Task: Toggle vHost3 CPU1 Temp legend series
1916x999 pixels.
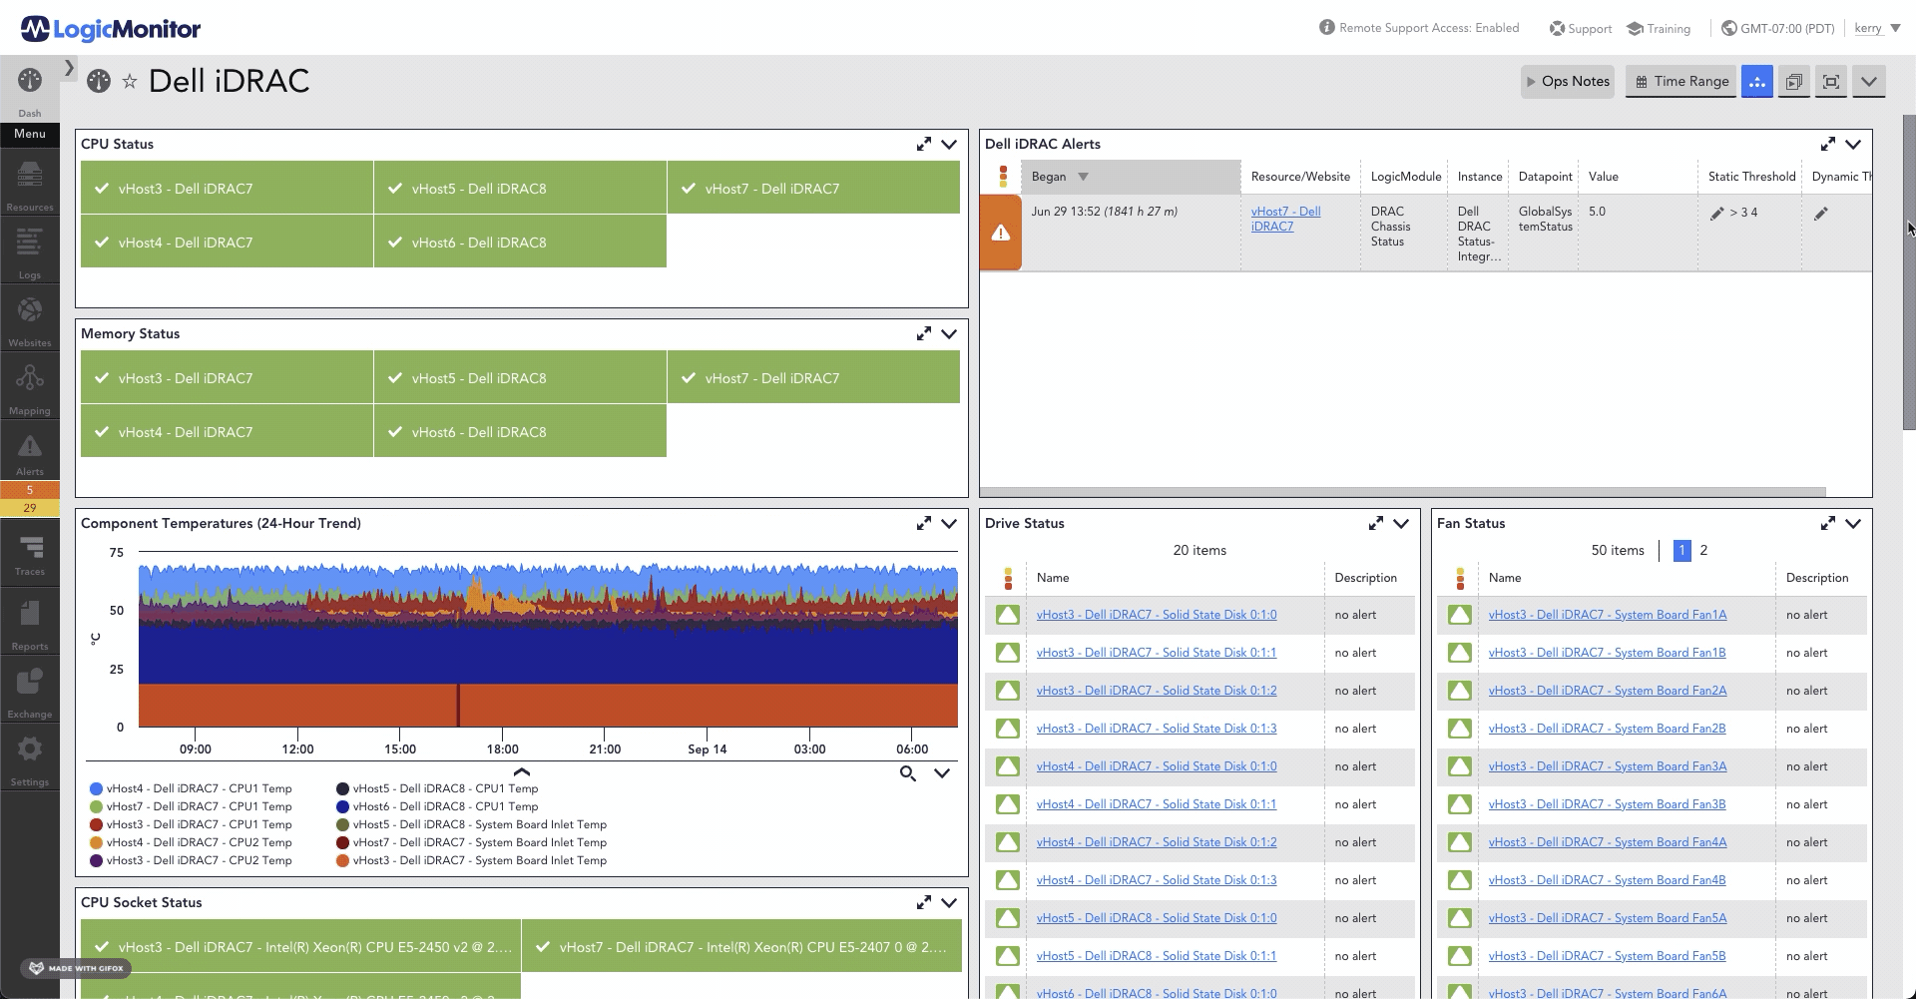Action: (x=191, y=824)
